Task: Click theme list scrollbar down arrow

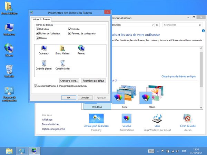Action: click(x=201, y=107)
